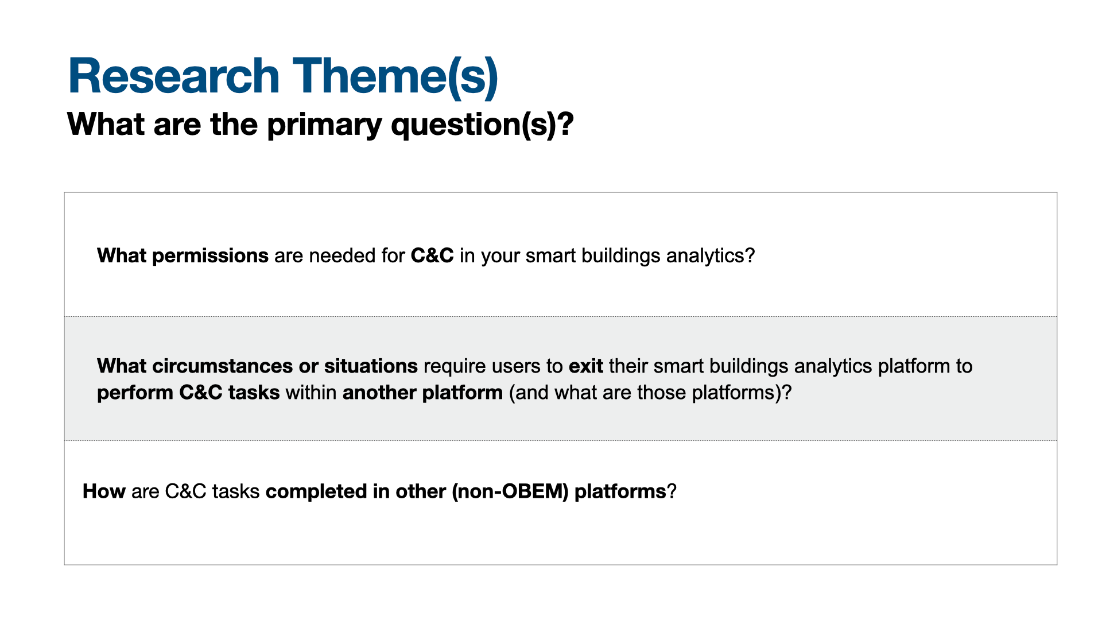Click the bold 'How' in third question

click(x=104, y=491)
